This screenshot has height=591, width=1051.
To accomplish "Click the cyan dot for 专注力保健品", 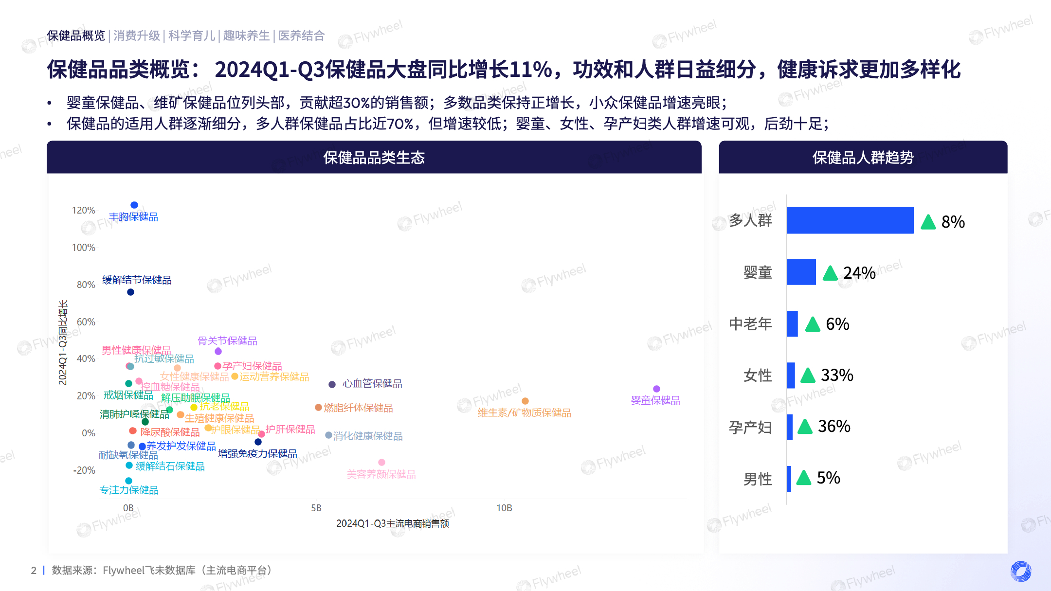I will click(128, 481).
